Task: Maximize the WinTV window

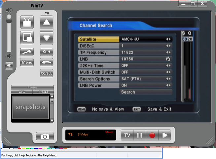Action: 193,4
